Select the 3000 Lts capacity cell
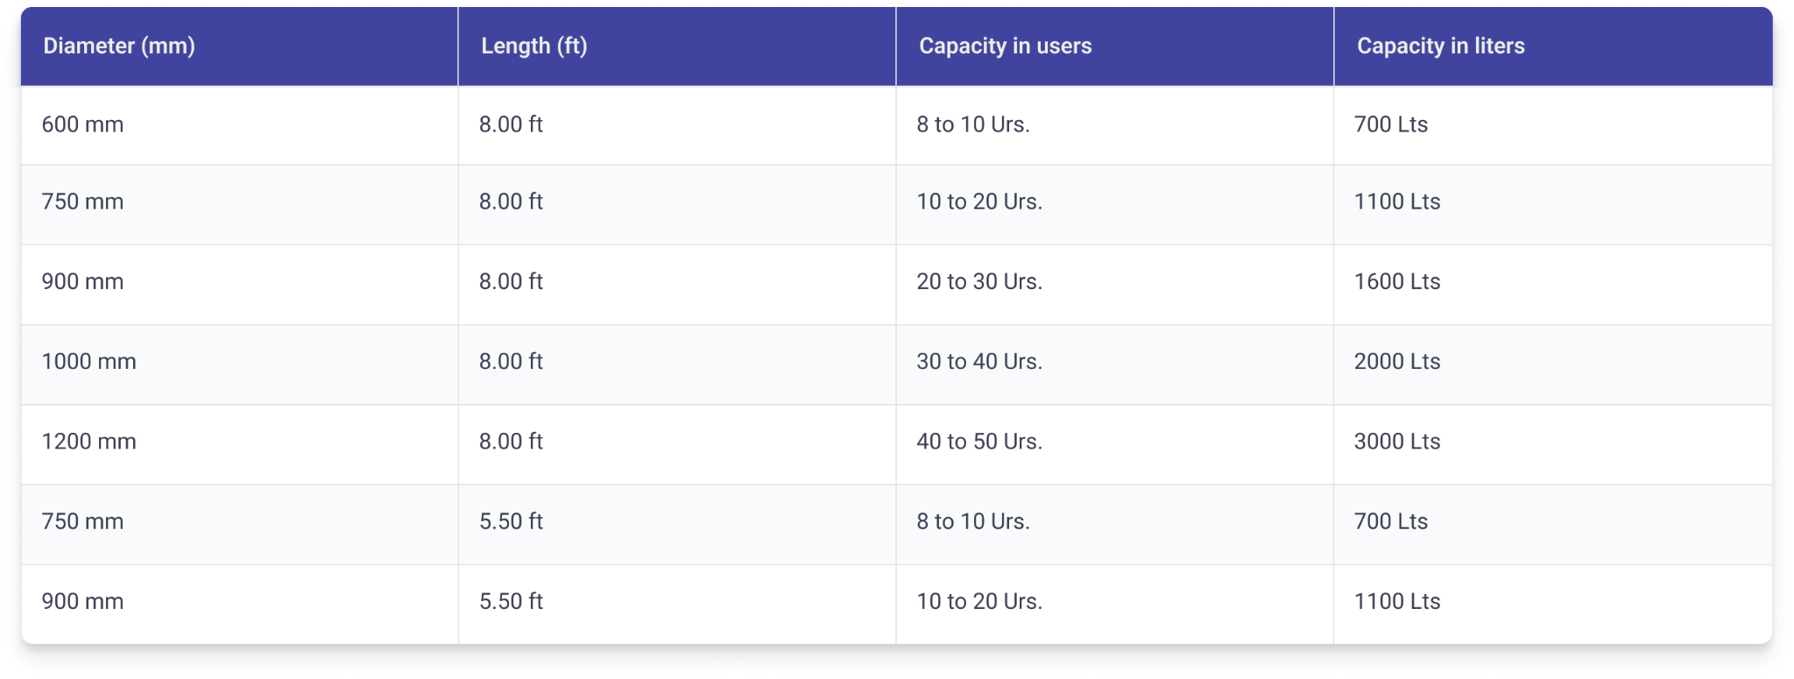 pyautogui.click(x=1396, y=442)
